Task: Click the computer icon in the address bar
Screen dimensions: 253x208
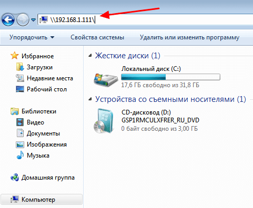Action: 44,19
